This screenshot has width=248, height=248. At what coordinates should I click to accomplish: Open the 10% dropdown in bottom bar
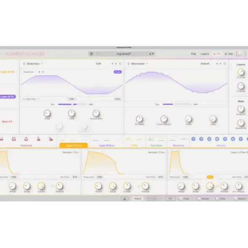170,198
